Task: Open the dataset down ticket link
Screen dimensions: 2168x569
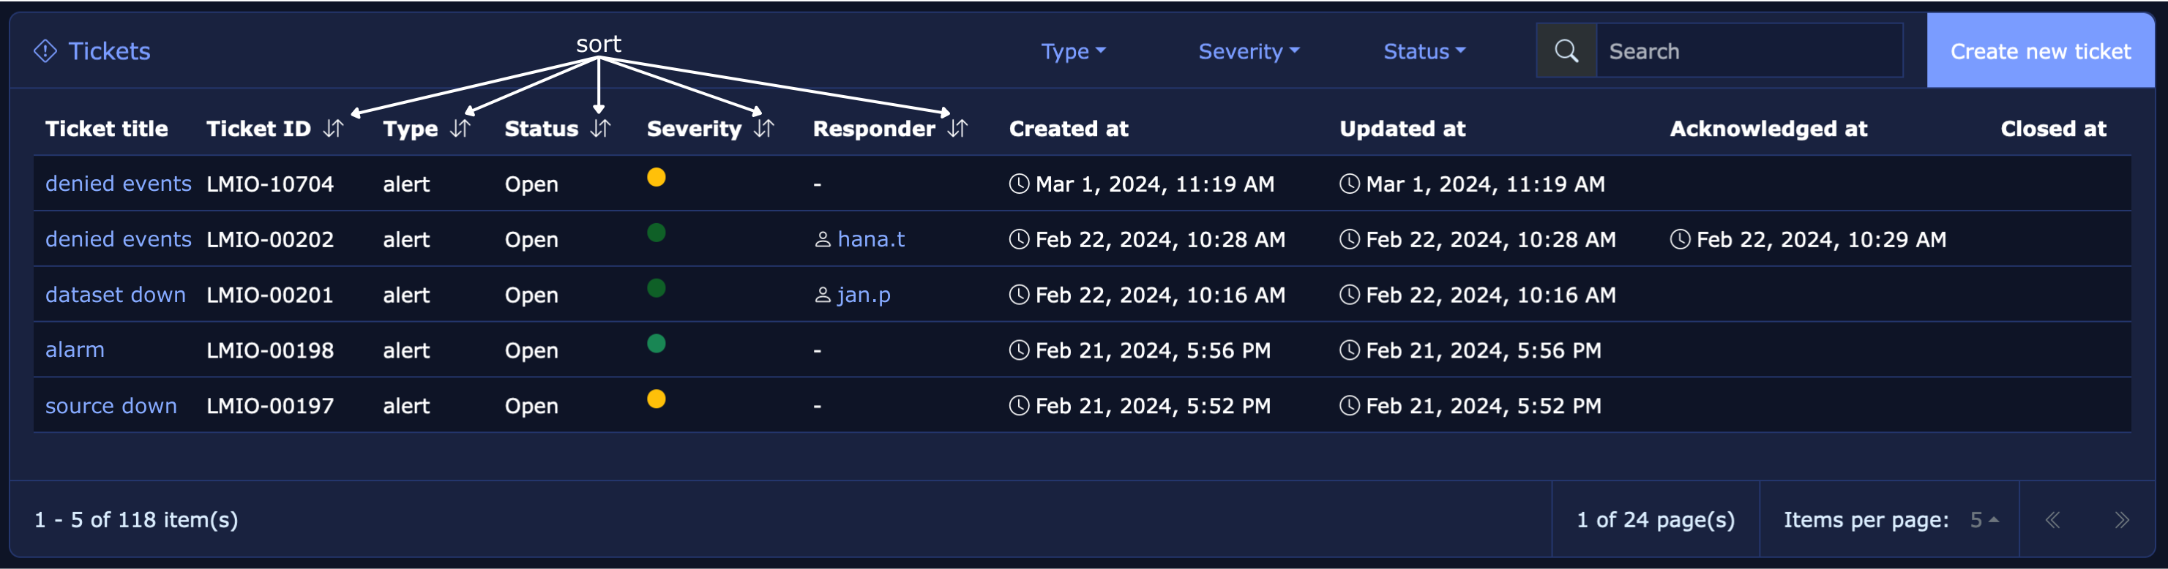Action: pos(116,295)
